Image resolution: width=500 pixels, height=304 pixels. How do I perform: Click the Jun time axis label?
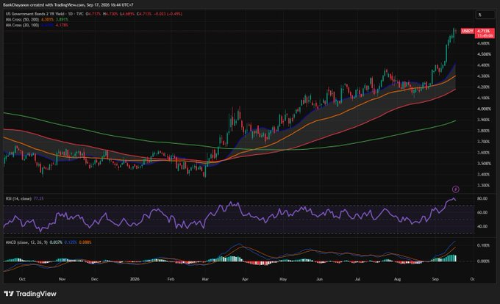point(320,279)
